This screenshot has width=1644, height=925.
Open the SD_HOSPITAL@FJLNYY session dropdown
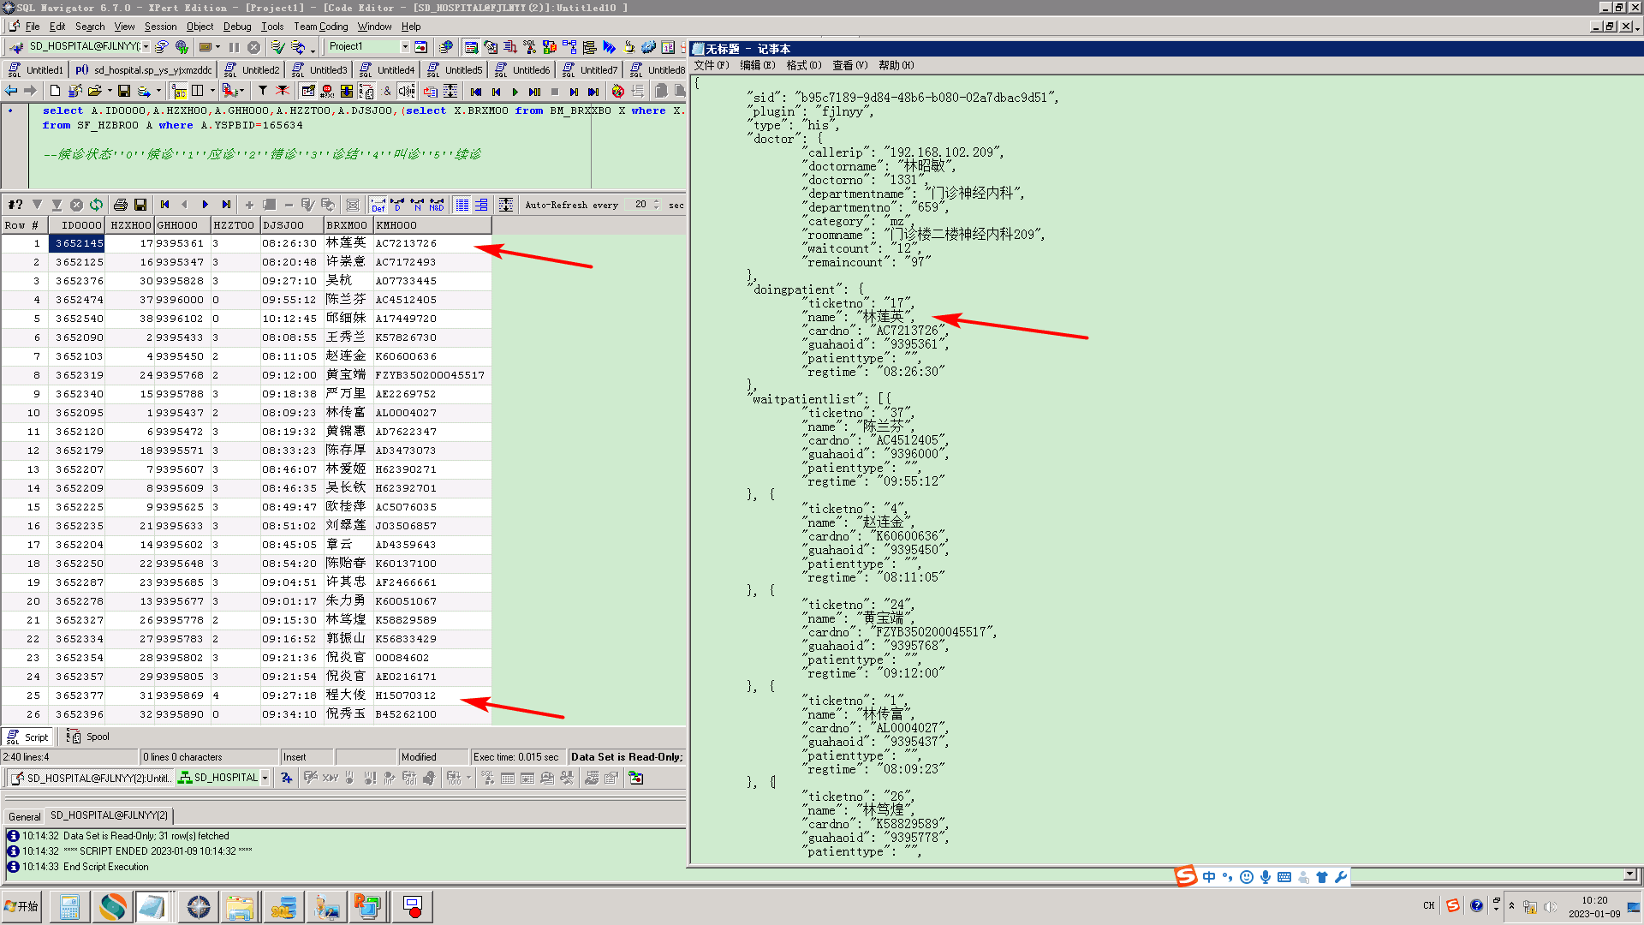[x=146, y=47]
